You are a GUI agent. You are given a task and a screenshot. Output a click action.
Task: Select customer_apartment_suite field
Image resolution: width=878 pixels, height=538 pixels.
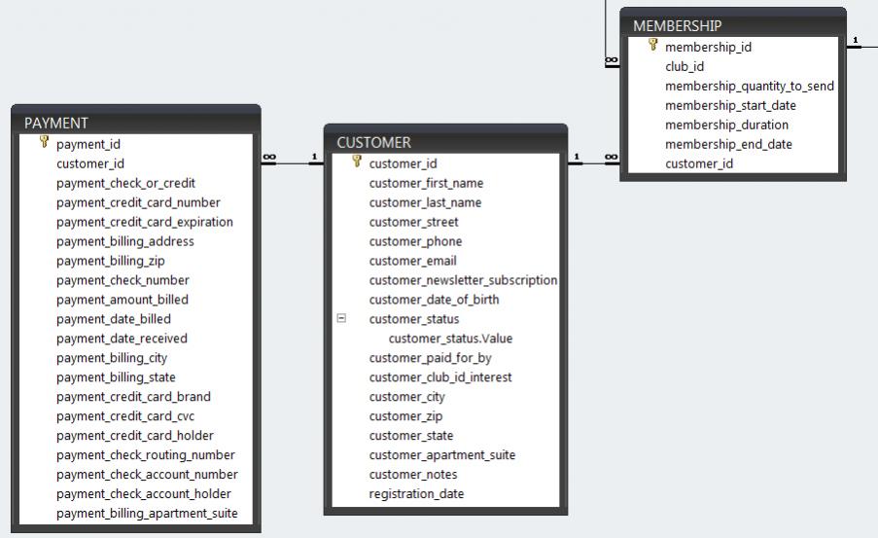click(441, 455)
